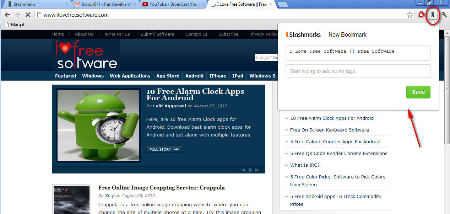The width and height of the screenshot is (450, 214).
Task: Open 5 Free Color Picker Software link
Action: pyautogui.click(x=338, y=181)
